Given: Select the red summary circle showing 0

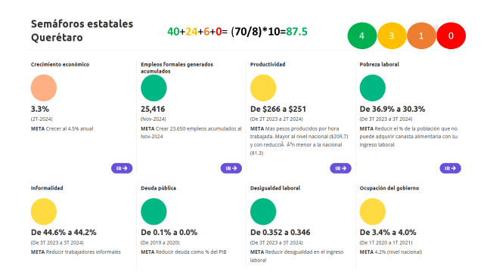Looking at the screenshot, I should [x=451, y=36].
